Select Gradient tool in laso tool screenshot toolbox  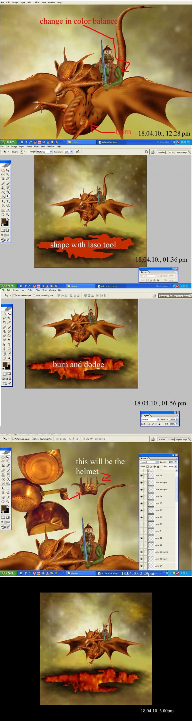(8, 192)
